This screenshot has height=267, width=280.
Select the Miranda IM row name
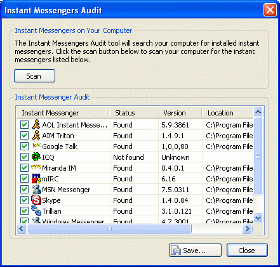coord(59,168)
